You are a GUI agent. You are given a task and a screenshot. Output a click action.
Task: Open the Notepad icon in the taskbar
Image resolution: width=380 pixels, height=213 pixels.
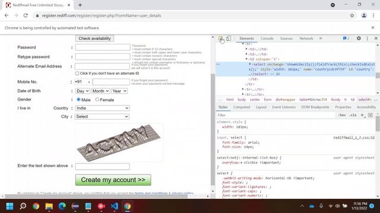pyautogui.click(x=88, y=206)
